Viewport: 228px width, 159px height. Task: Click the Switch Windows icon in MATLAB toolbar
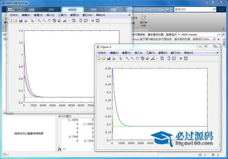click(162, 10)
